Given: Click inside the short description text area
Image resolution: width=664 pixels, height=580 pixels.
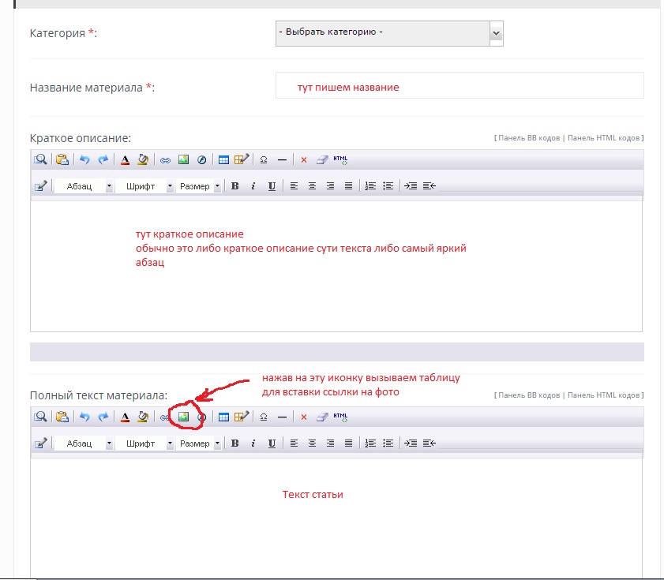Looking at the screenshot, I should (x=336, y=266).
